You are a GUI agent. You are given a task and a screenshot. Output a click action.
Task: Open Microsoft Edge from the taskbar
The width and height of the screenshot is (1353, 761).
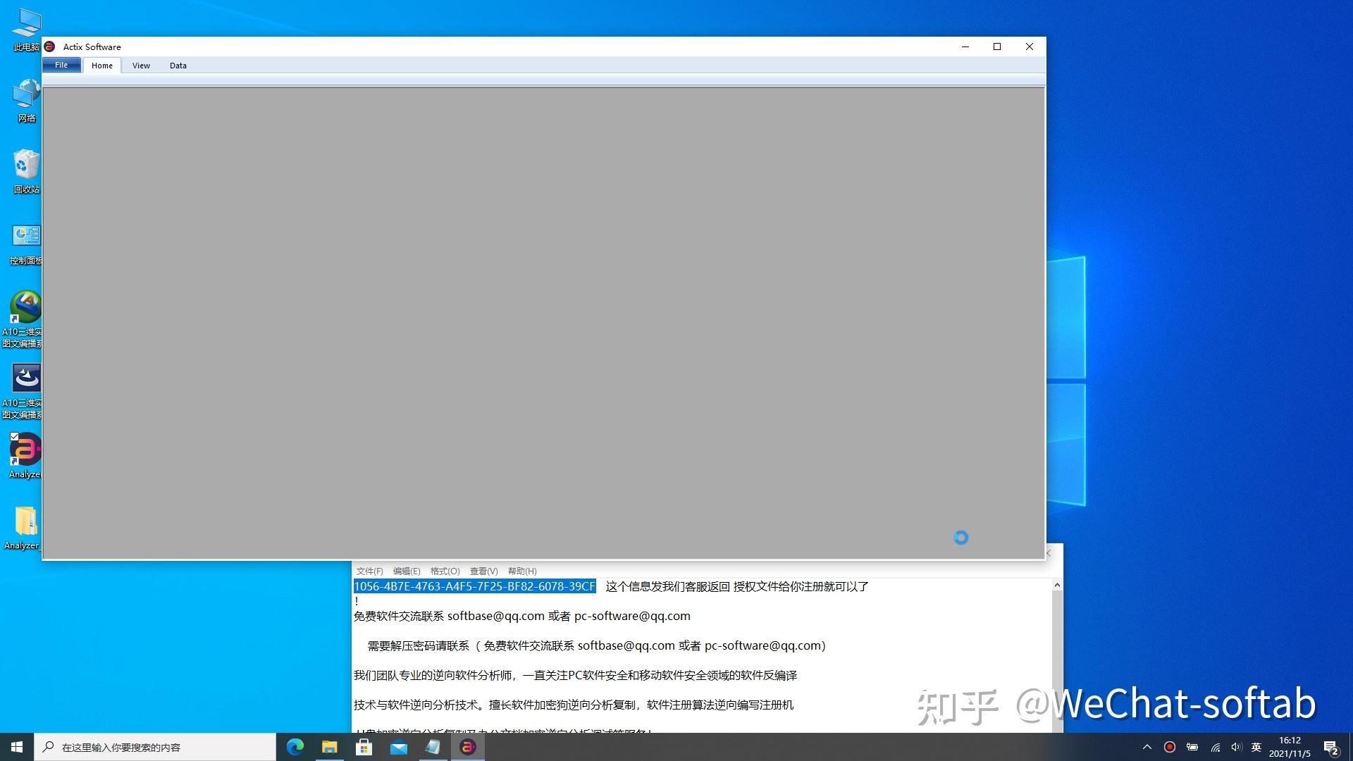295,747
